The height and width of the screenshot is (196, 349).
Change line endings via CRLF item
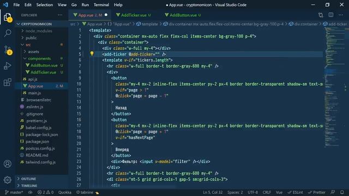click(x=267, y=192)
